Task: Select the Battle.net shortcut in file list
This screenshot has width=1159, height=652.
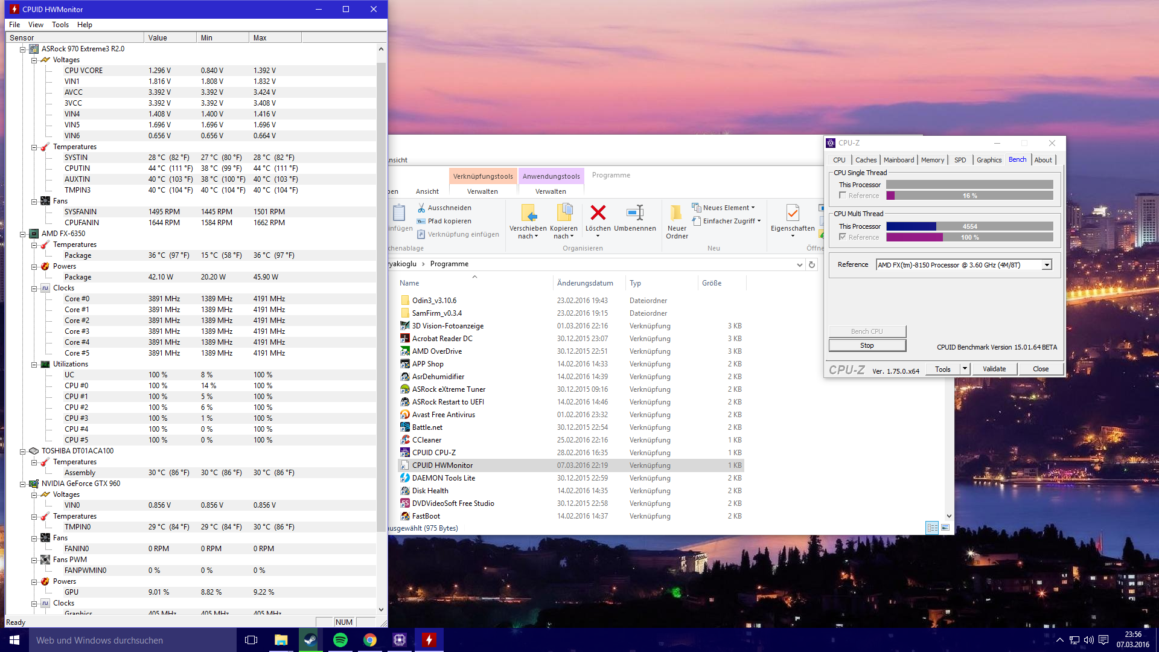Action: 427,427
